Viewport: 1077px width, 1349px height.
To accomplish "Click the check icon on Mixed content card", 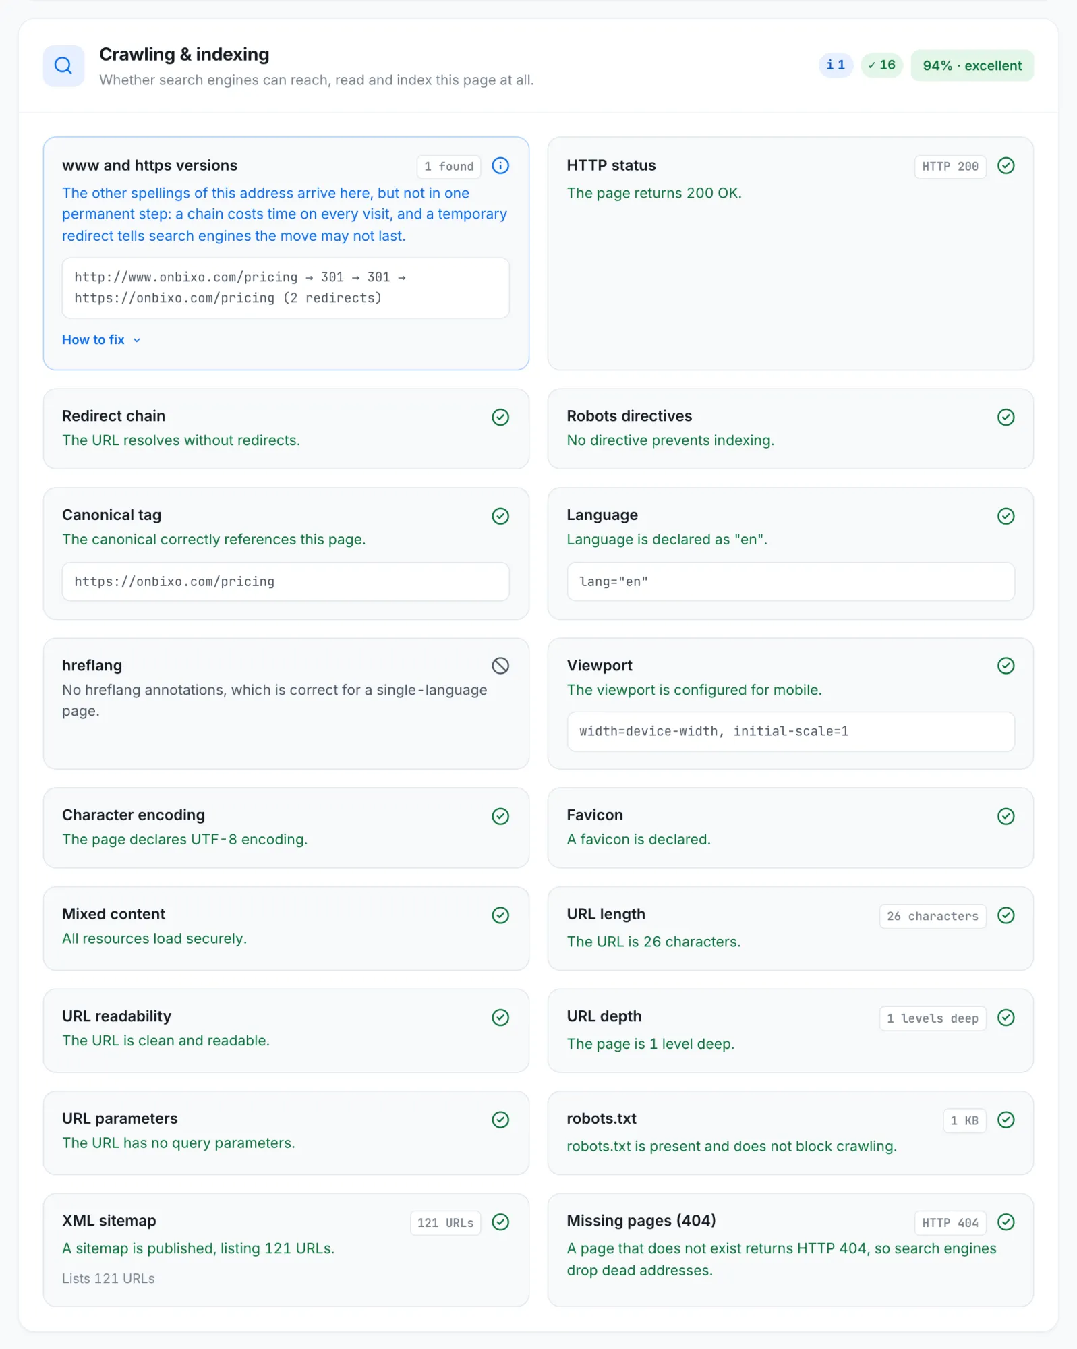I will 500,915.
